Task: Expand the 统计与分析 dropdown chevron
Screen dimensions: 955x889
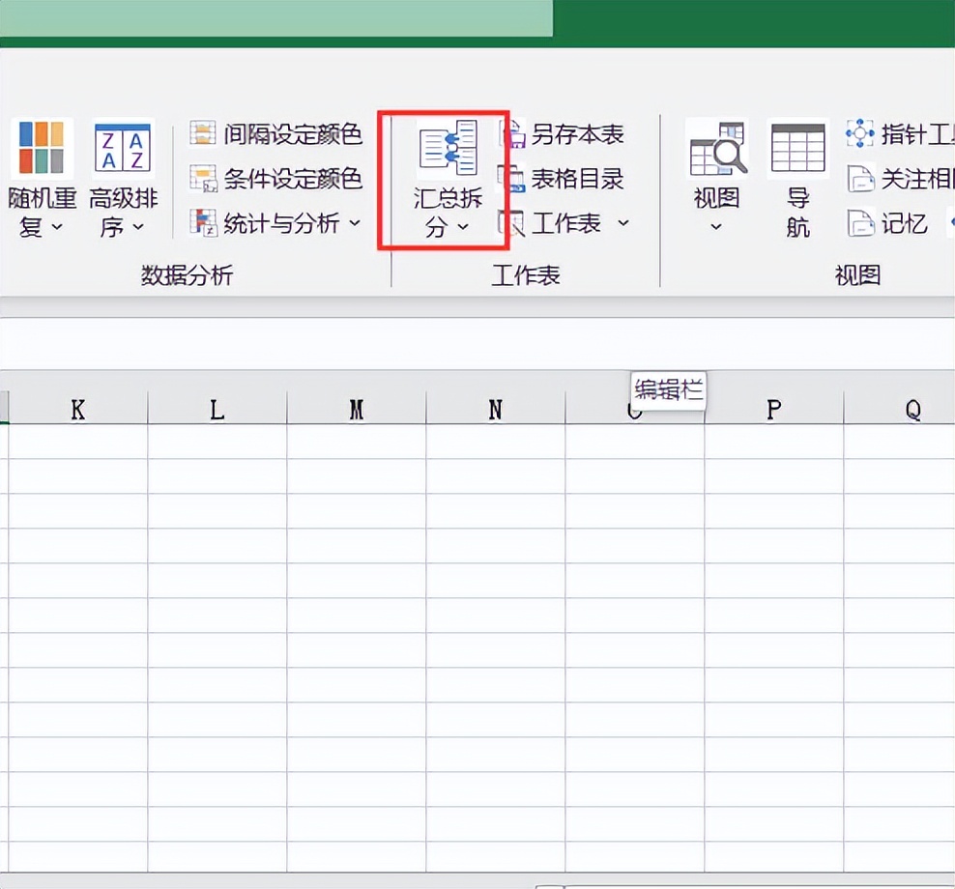Action: 356,223
